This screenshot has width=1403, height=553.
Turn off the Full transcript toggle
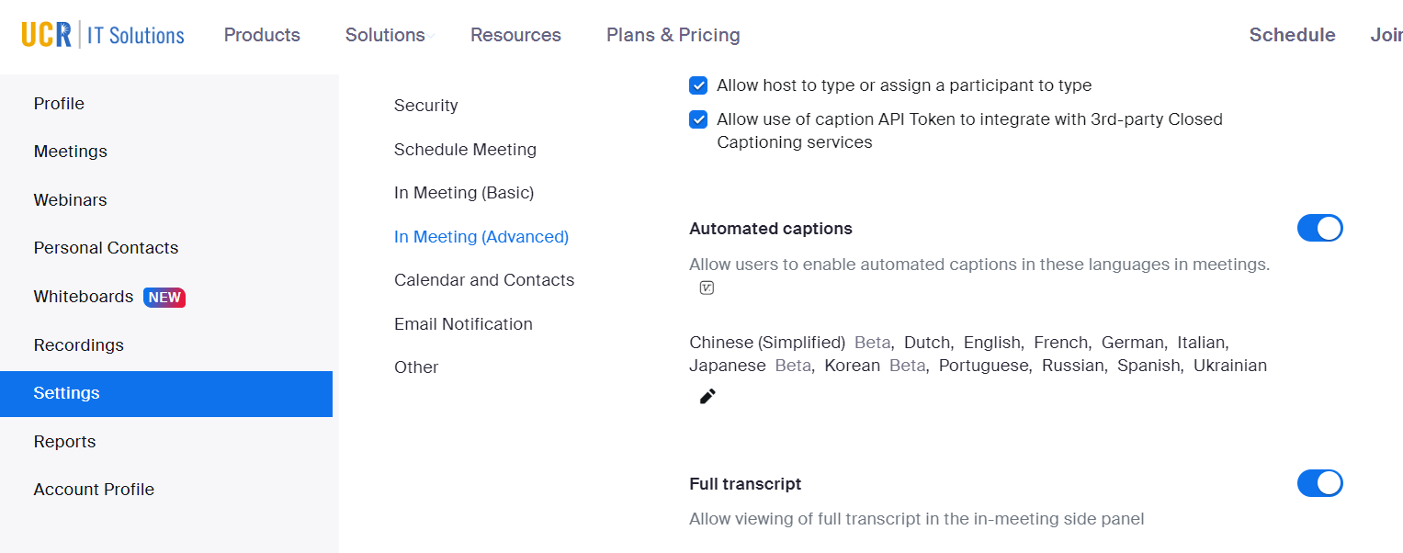tap(1319, 483)
